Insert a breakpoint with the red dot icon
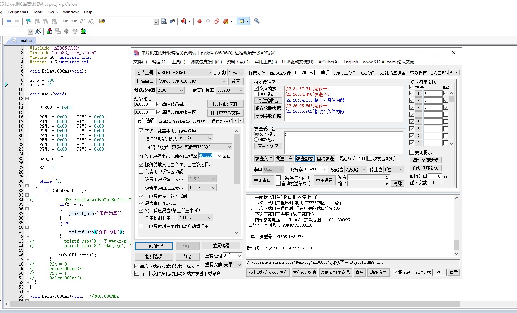The image size is (517, 313). pyautogui.click(x=199, y=21)
